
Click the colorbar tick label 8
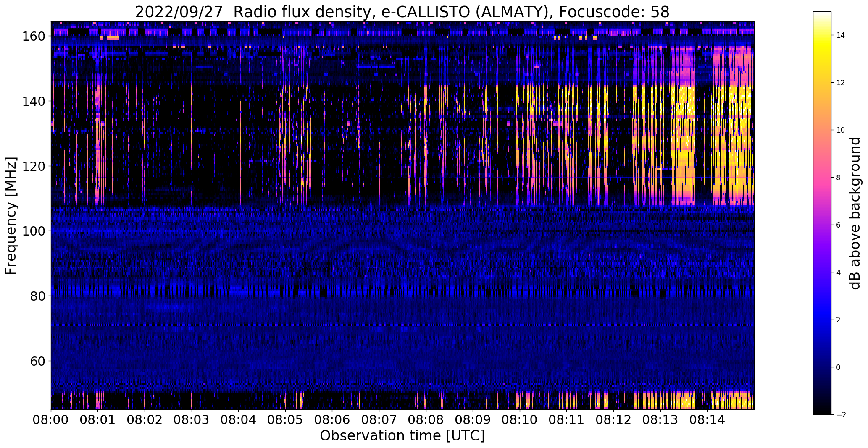838,178
